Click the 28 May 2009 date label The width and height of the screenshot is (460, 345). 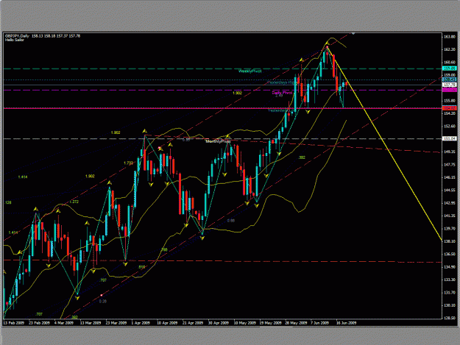(x=296, y=323)
